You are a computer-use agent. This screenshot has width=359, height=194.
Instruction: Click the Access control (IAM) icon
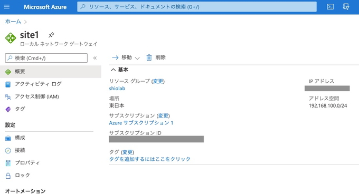coord(8,97)
